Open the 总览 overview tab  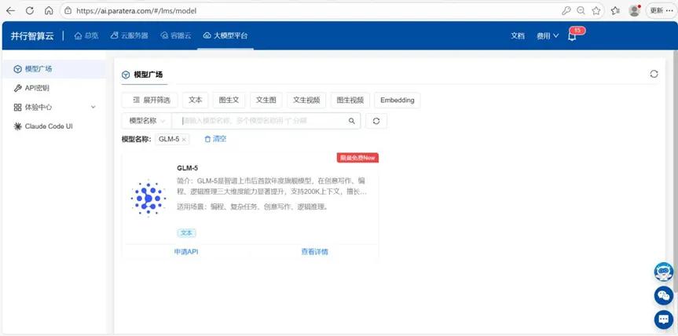(86, 36)
